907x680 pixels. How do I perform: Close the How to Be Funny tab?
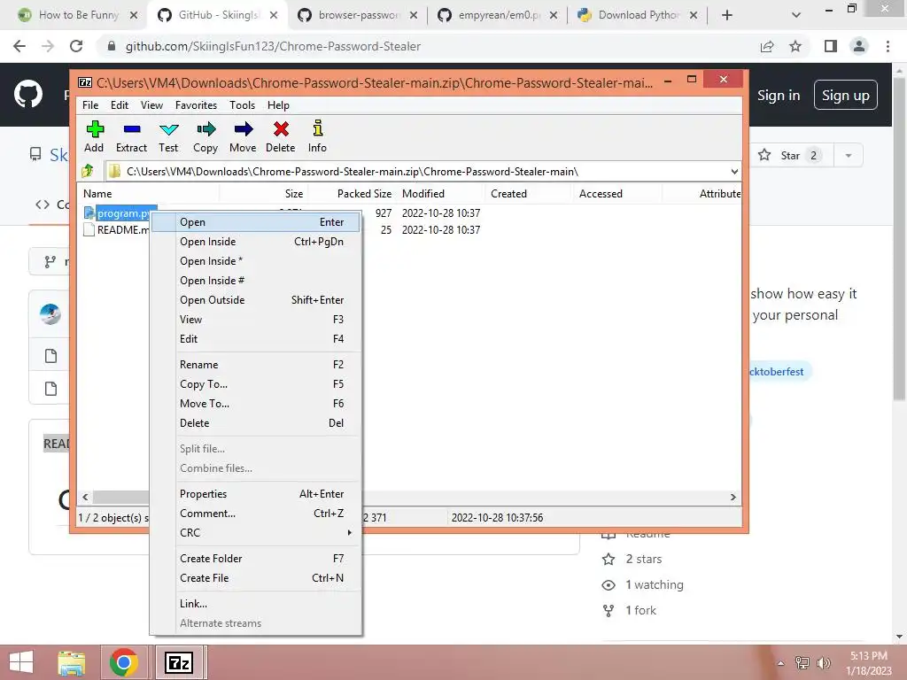coord(134,15)
